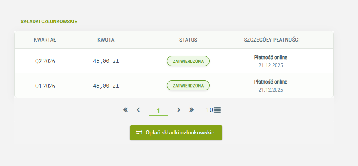The image size is (358, 166).
Task: Click the KWOTA column header
Action: 106,40
